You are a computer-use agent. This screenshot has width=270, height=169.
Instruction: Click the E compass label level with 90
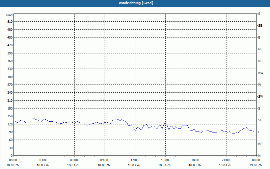coord(259,132)
